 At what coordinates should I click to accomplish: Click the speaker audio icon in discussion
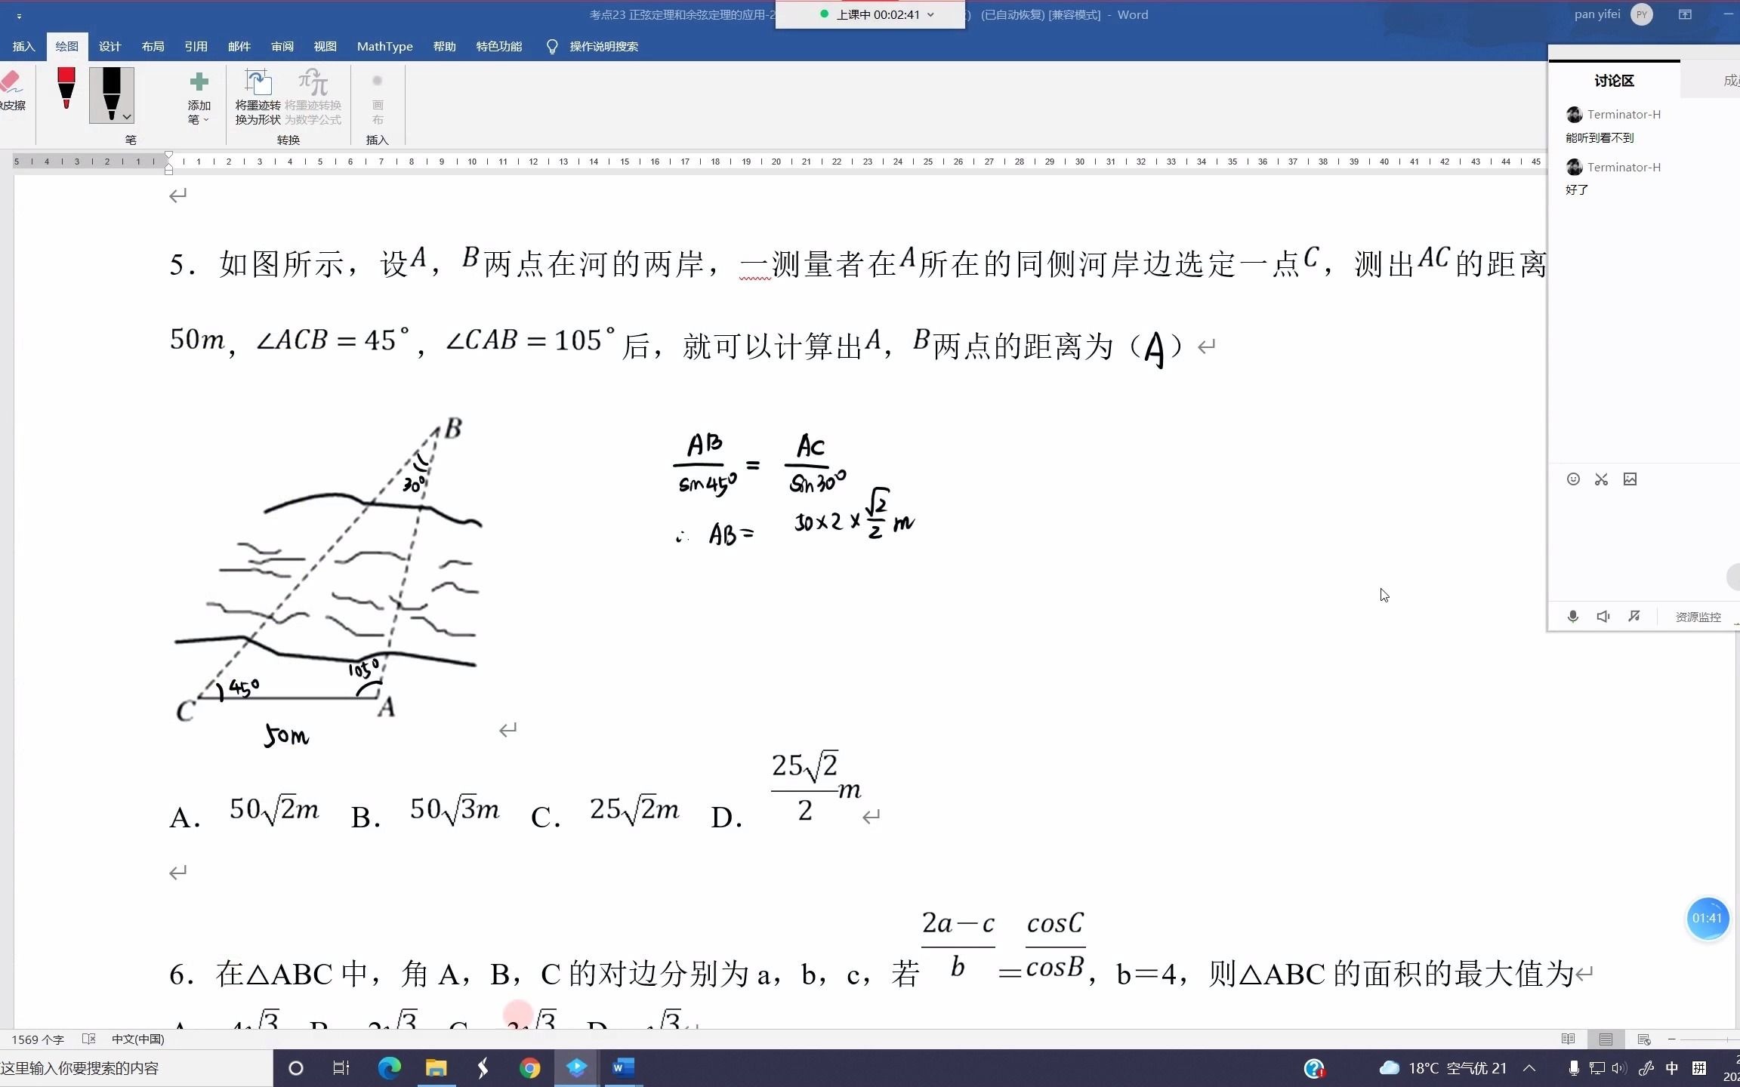[1603, 616]
